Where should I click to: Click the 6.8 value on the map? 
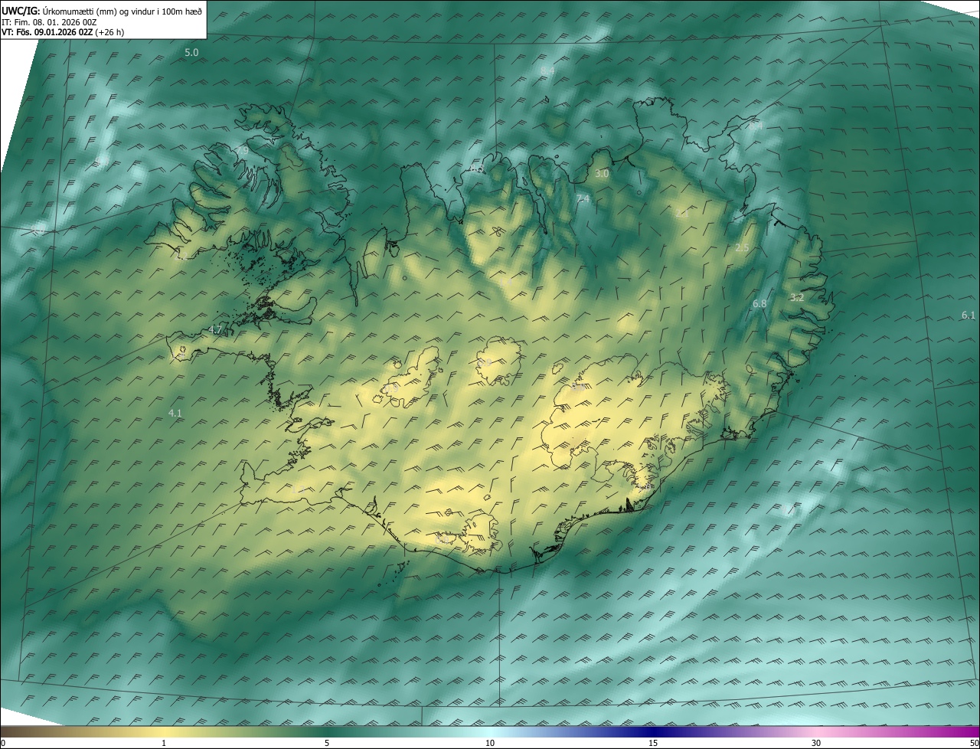click(x=759, y=304)
